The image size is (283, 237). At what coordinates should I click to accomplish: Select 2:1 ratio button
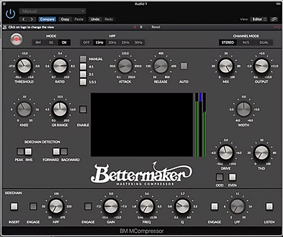click(x=83, y=74)
